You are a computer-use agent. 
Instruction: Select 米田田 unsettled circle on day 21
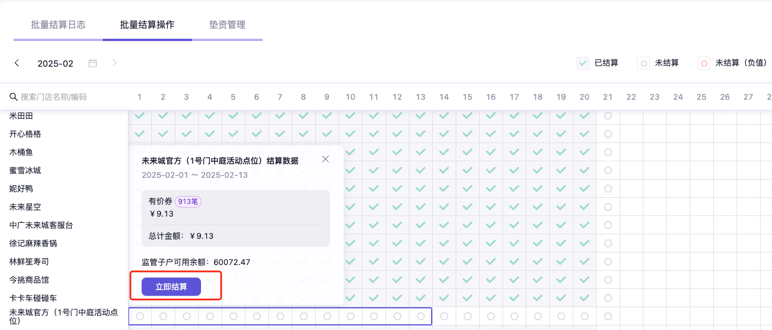[x=608, y=116]
